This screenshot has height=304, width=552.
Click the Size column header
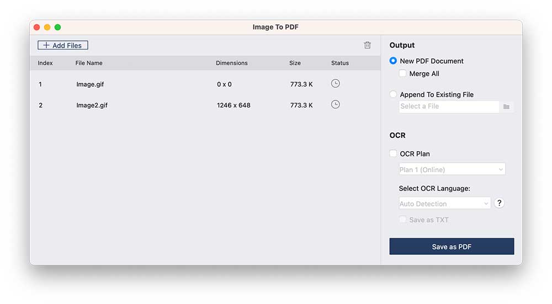[295, 63]
